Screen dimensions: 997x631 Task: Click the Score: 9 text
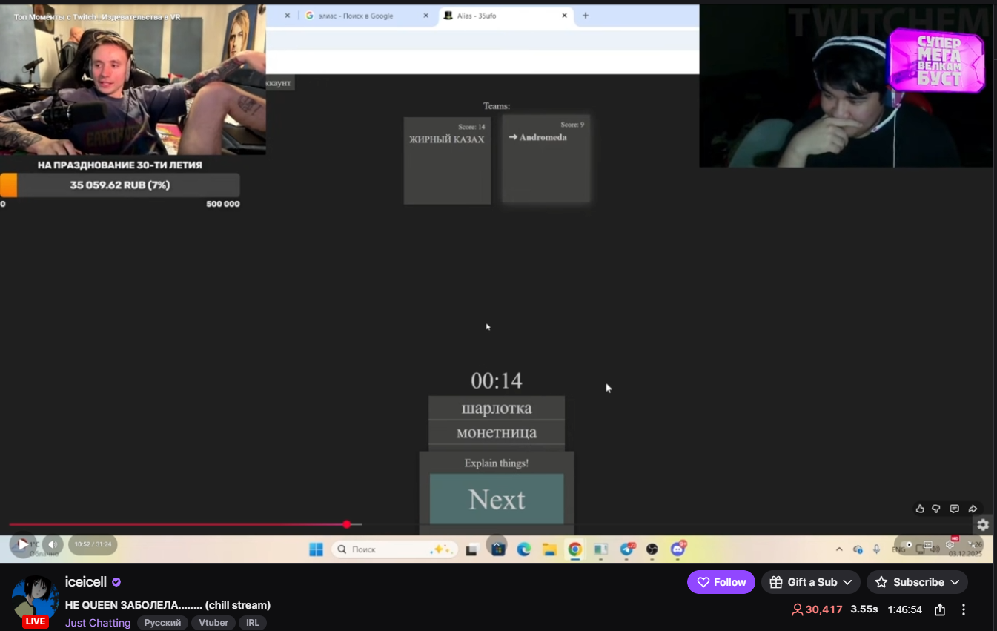pyautogui.click(x=572, y=125)
